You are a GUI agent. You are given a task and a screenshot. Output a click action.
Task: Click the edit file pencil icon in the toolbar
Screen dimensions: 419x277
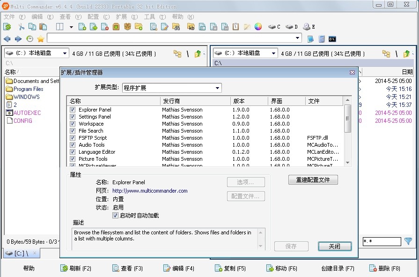(165, 27)
